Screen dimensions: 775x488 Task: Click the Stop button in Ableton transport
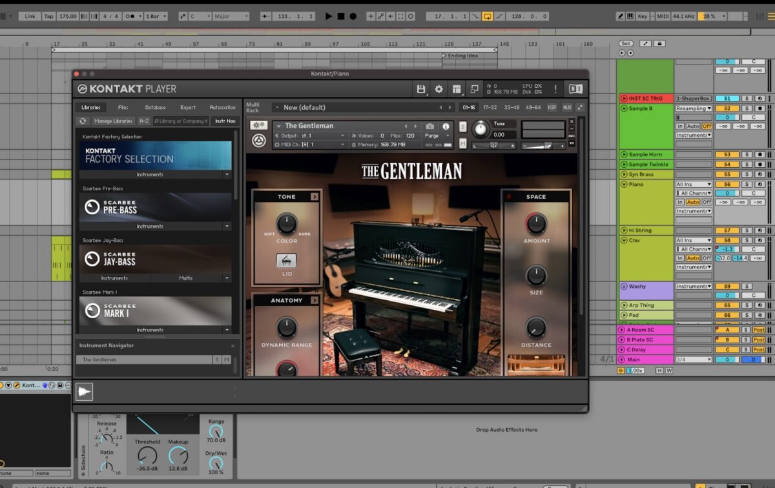pyautogui.click(x=341, y=16)
